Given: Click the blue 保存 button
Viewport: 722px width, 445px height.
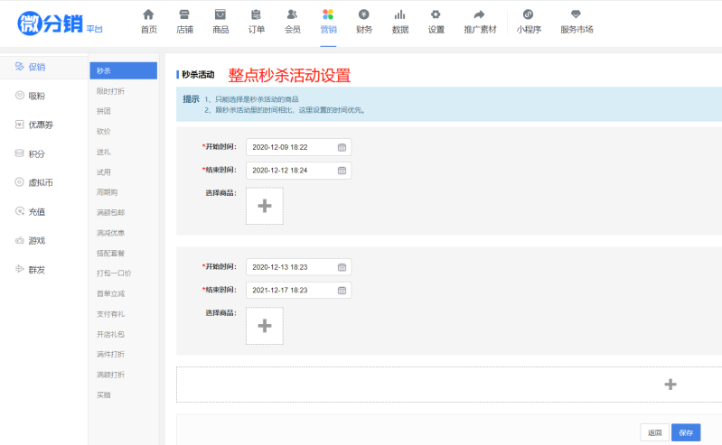Looking at the screenshot, I should (686, 432).
